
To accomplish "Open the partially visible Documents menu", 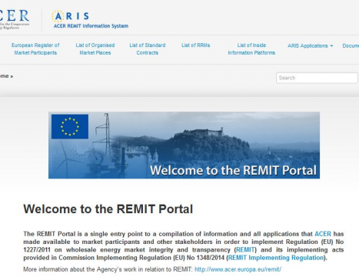I will (x=351, y=46).
